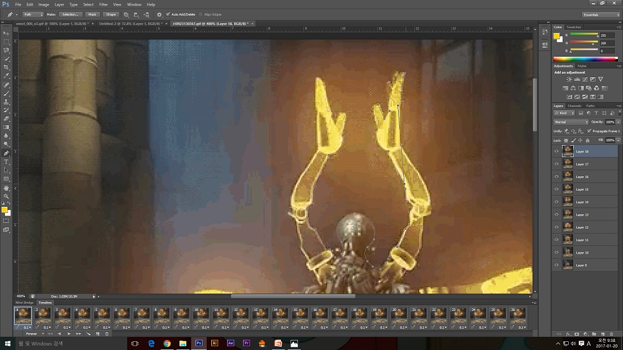
Task: Hide Layer 15 visibility eye
Action: point(556,189)
